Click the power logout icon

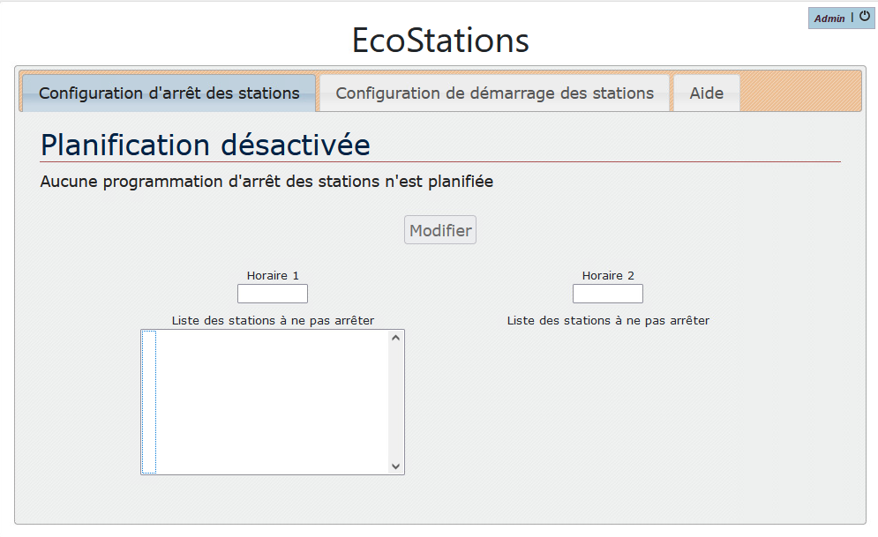(x=865, y=17)
